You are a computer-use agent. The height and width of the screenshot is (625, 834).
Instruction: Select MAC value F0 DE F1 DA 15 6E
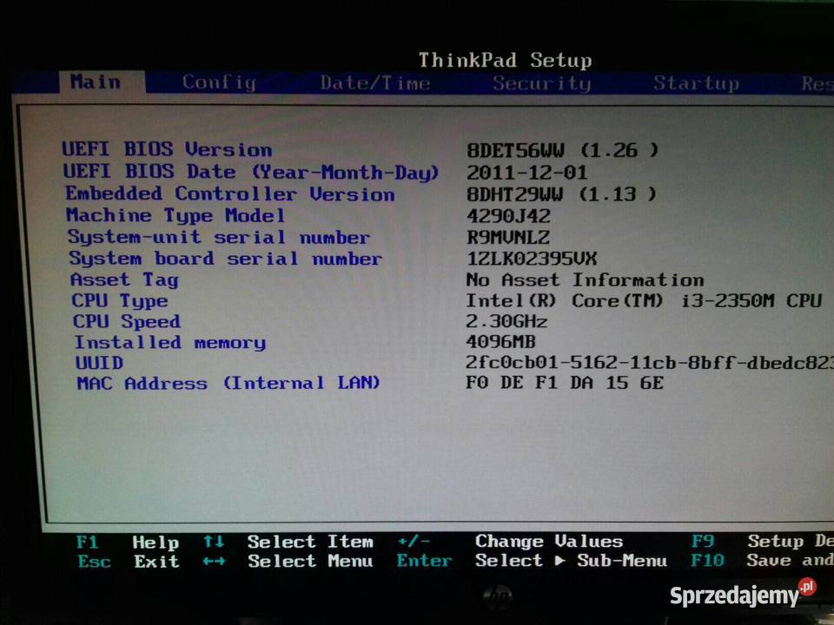[x=565, y=383]
